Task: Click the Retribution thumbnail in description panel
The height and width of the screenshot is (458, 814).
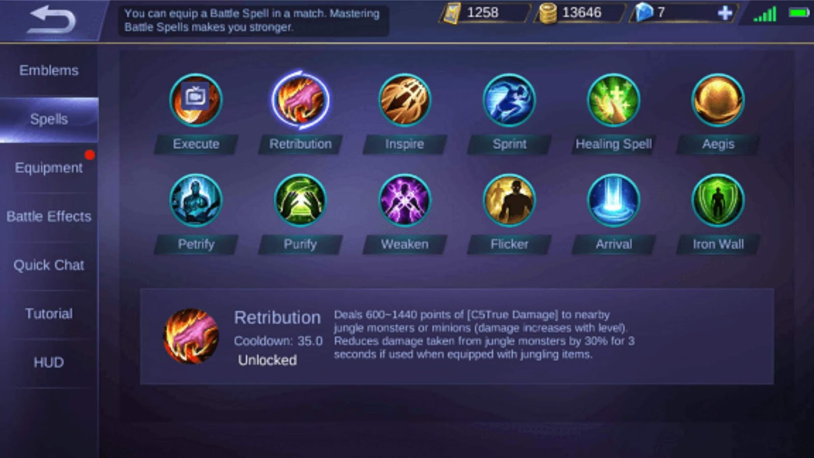Action: click(191, 336)
